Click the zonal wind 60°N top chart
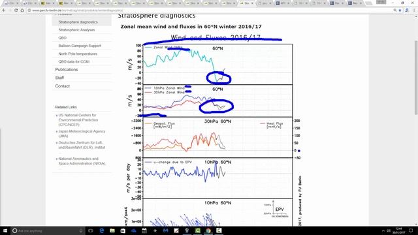This screenshot has width=418, height=235. tap(217, 64)
